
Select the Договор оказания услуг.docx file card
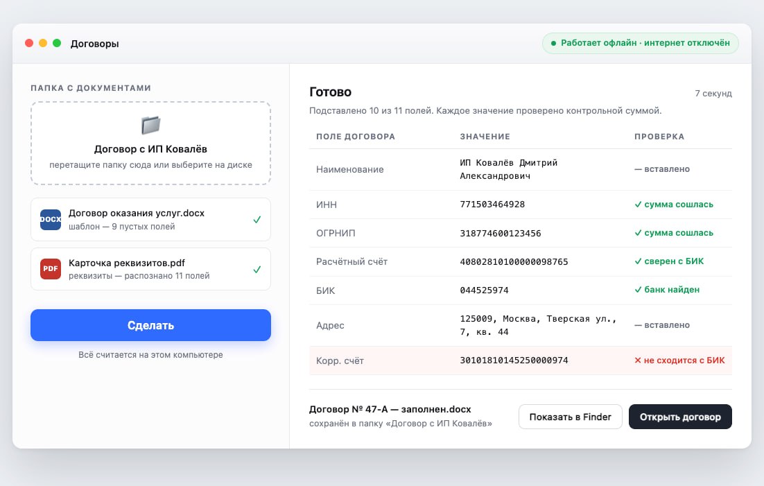pyautogui.click(x=150, y=219)
